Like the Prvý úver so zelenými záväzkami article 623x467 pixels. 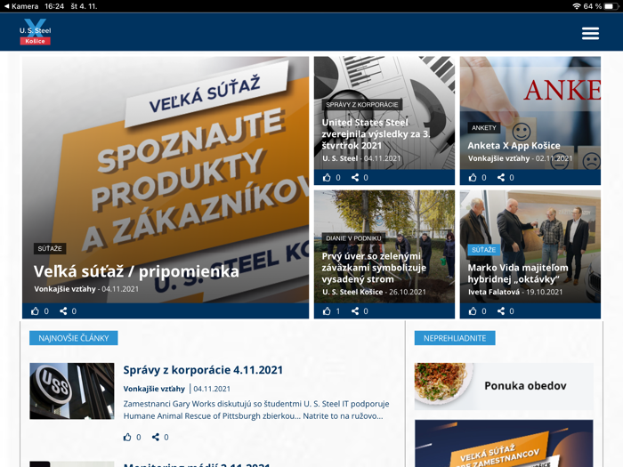[x=327, y=311]
